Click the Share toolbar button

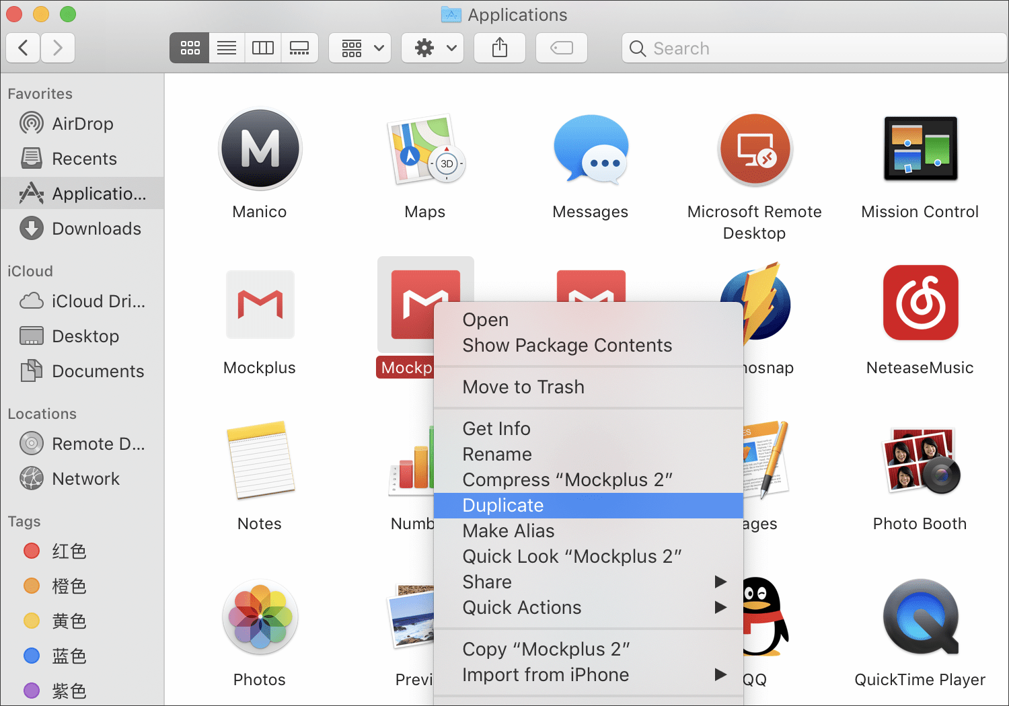click(500, 48)
